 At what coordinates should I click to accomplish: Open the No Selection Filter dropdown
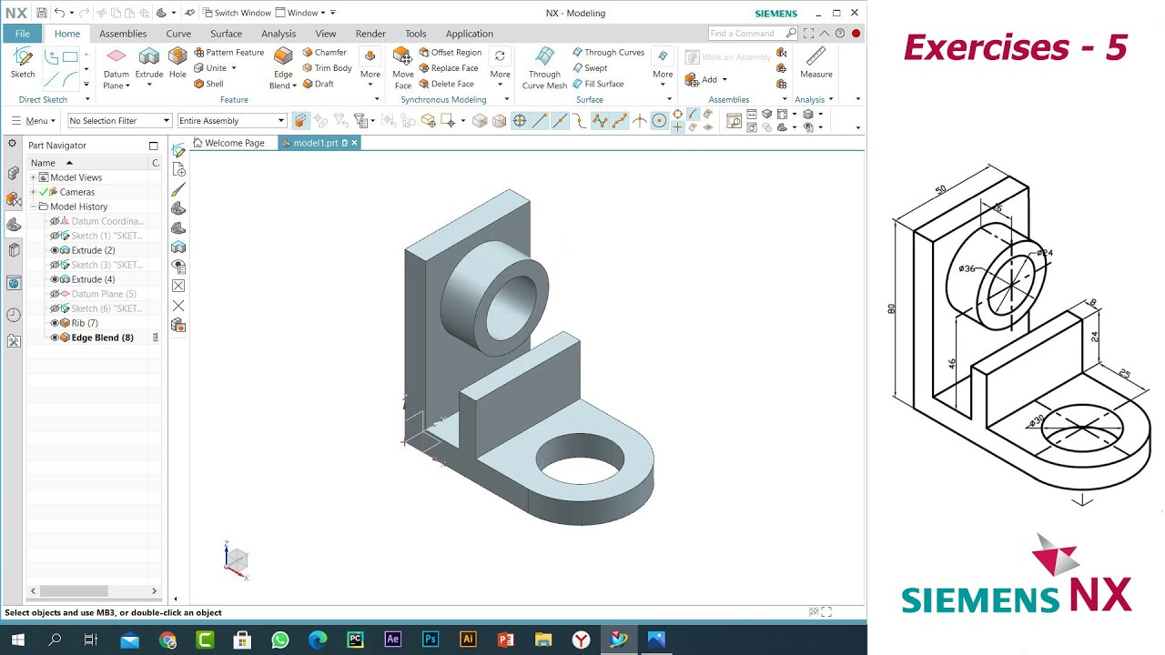119,120
